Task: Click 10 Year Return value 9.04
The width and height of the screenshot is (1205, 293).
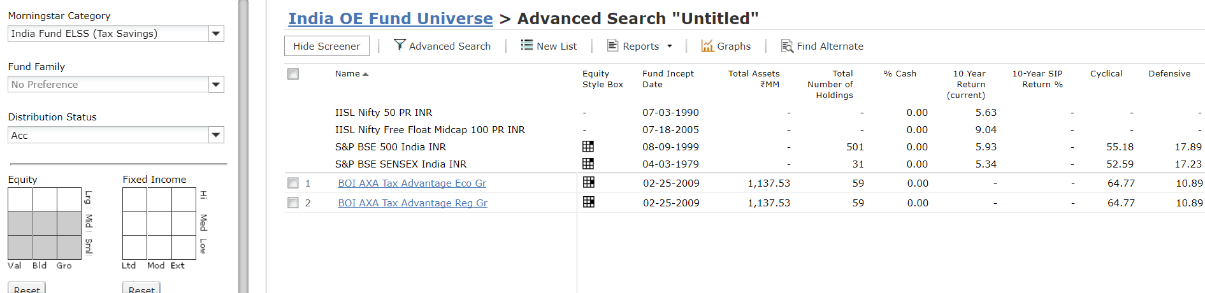Action: pos(986,129)
